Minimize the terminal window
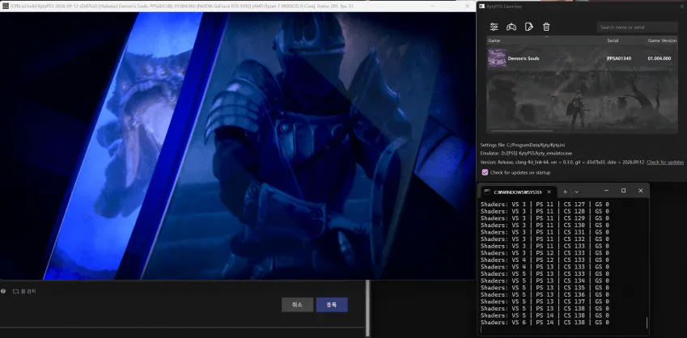The image size is (687, 338). 606,191
